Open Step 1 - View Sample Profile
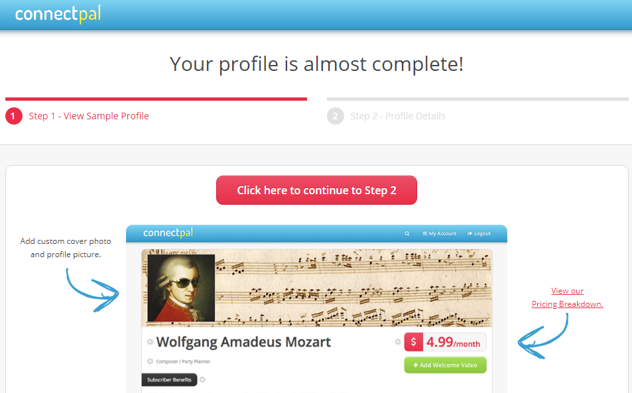Screen dimensions: 632x393 click(89, 116)
